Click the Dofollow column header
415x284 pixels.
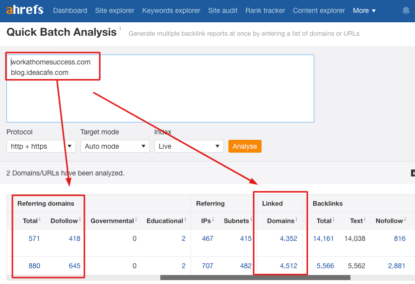point(64,221)
